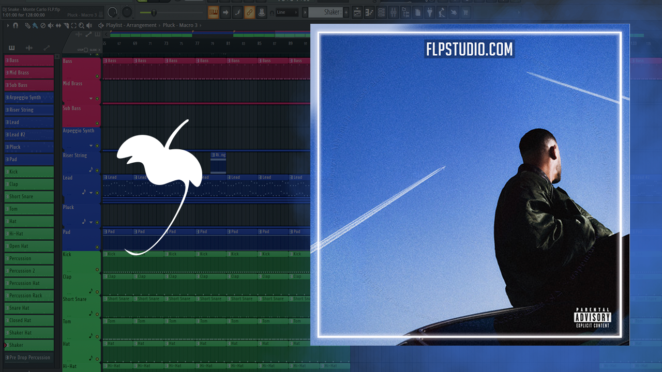Select the Delete tool in playlist toolbar
662x372 pixels.
coord(43,25)
